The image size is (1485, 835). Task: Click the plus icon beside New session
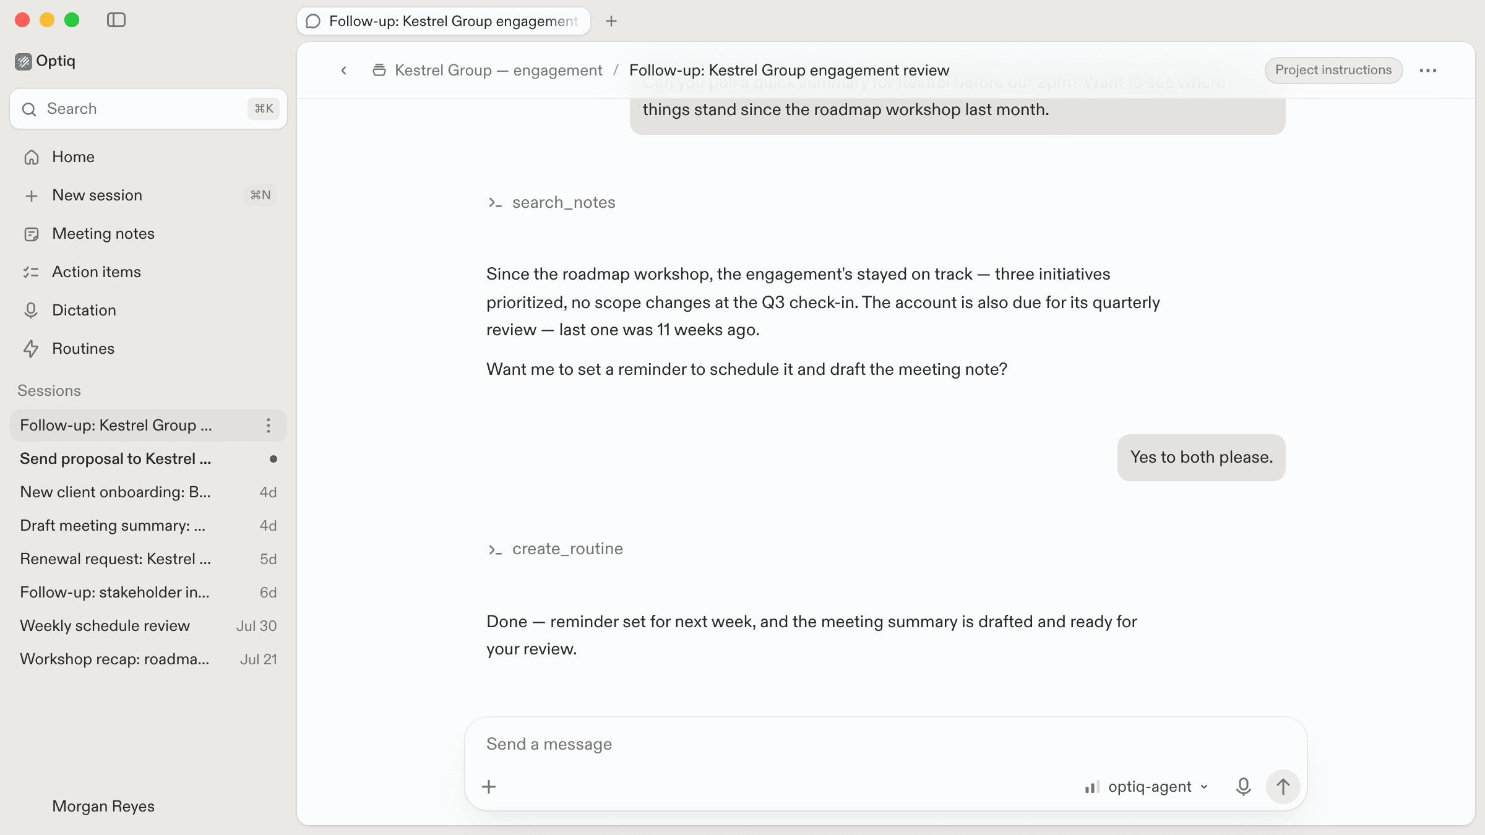pos(32,196)
